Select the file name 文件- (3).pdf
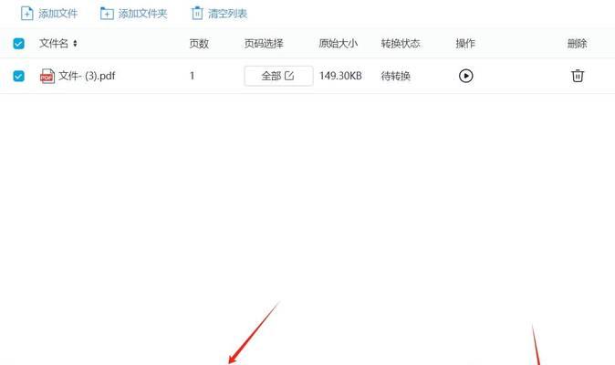This screenshot has width=615, height=365. click(87, 76)
